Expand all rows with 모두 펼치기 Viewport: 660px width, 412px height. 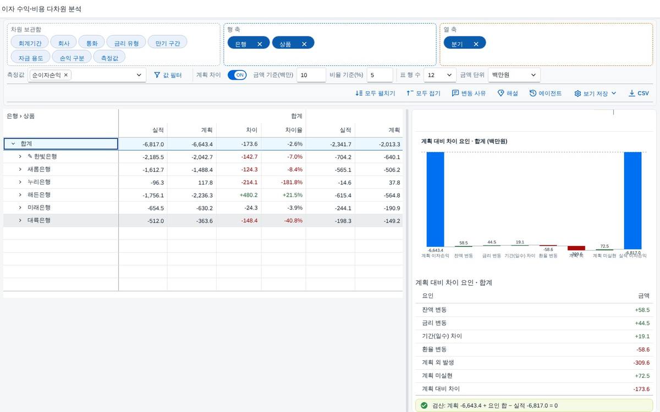coord(375,93)
